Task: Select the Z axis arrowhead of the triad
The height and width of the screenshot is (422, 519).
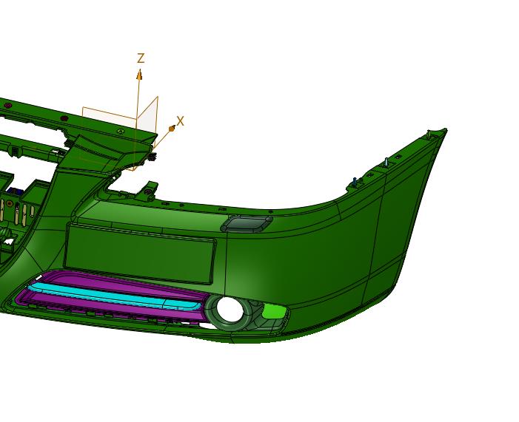Action: point(139,75)
